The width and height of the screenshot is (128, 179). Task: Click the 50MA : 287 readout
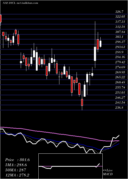(x=16, y=170)
